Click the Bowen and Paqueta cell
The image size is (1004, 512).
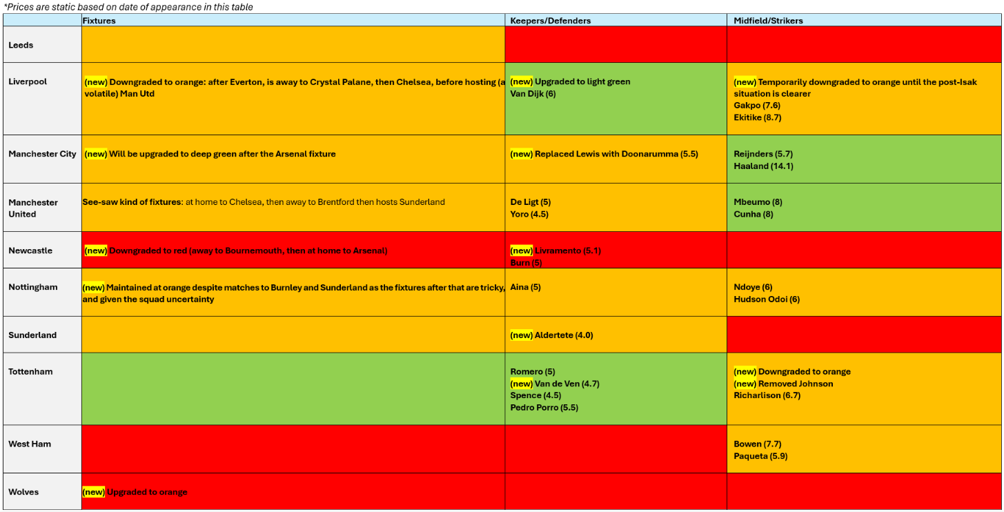(x=864, y=449)
